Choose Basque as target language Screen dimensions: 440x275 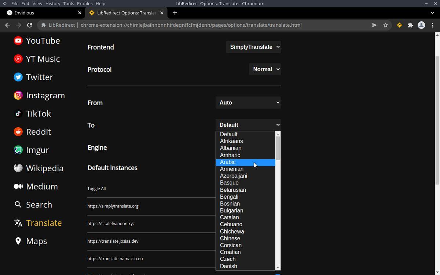pos(245,183)
